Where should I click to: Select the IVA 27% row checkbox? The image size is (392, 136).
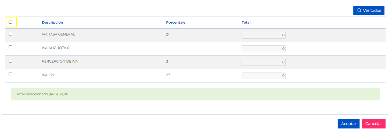pyautogui.click(x=10, y=74)
